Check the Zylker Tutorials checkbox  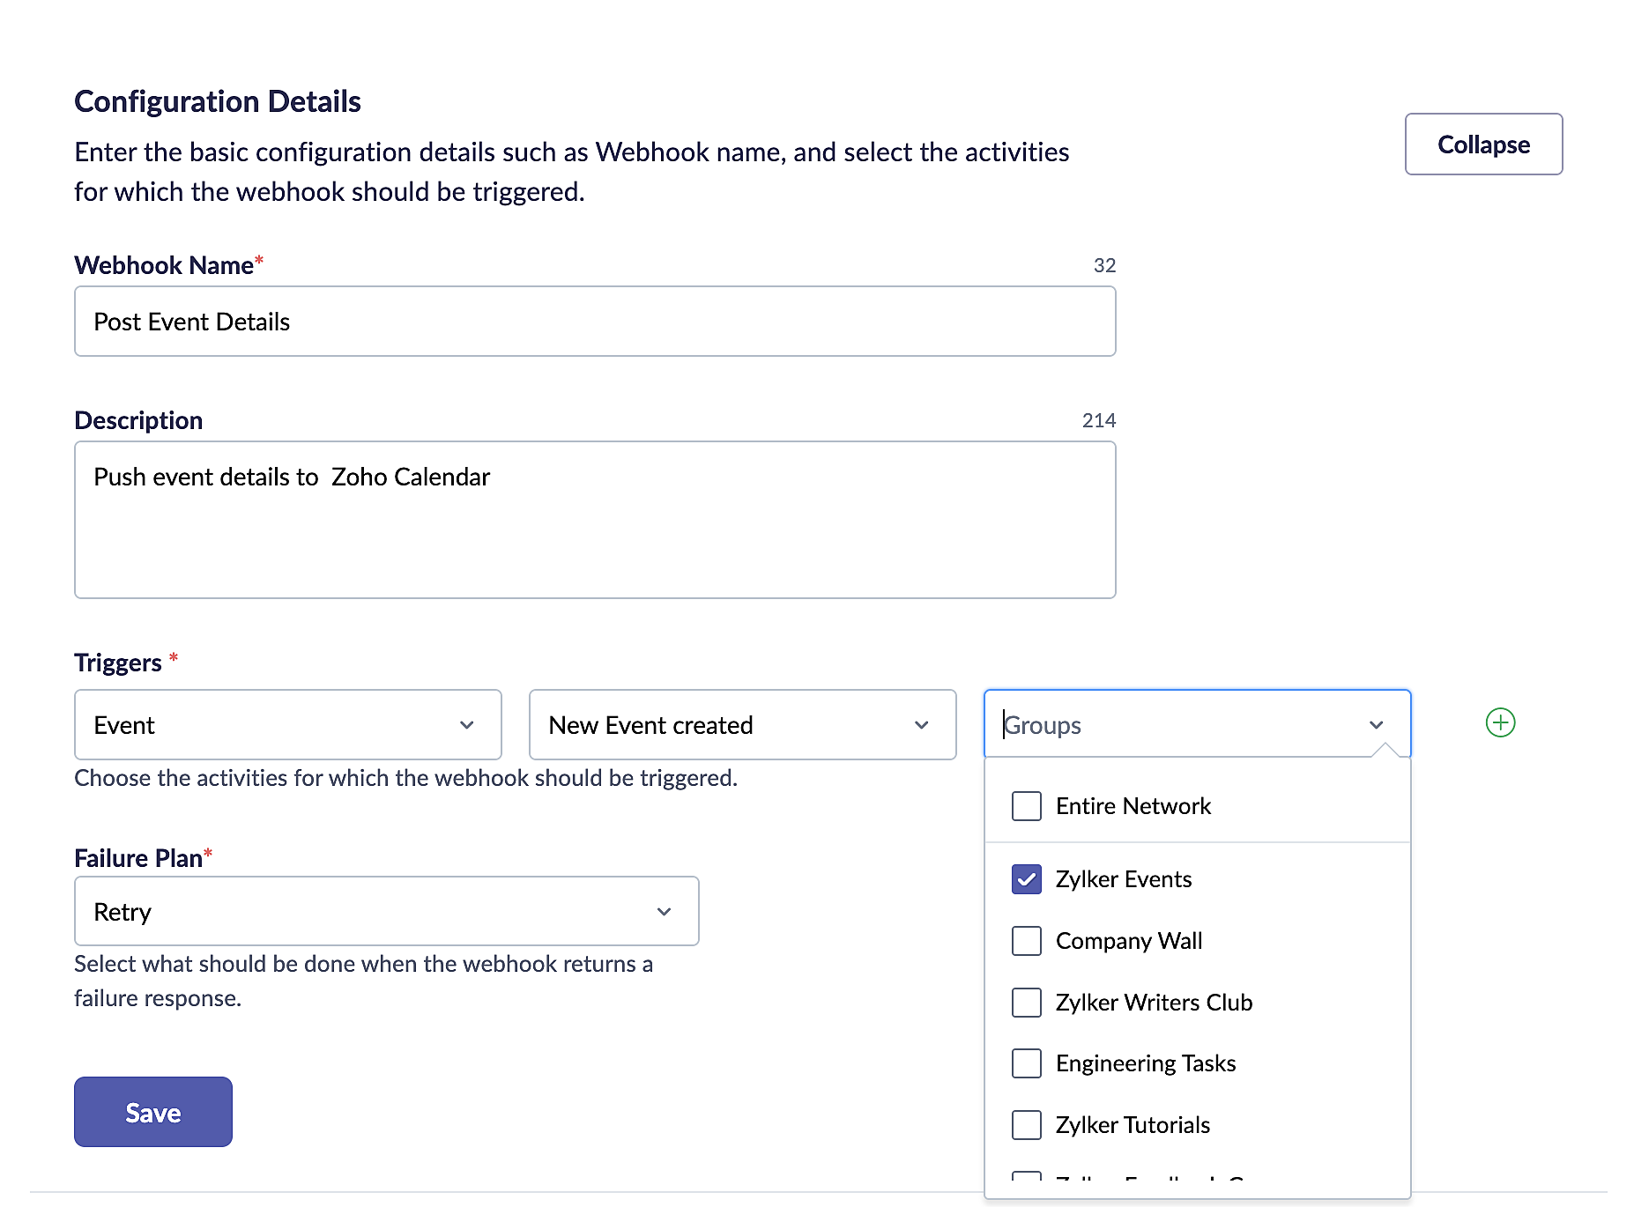pyautogui.click(x=1027, y=1125)
